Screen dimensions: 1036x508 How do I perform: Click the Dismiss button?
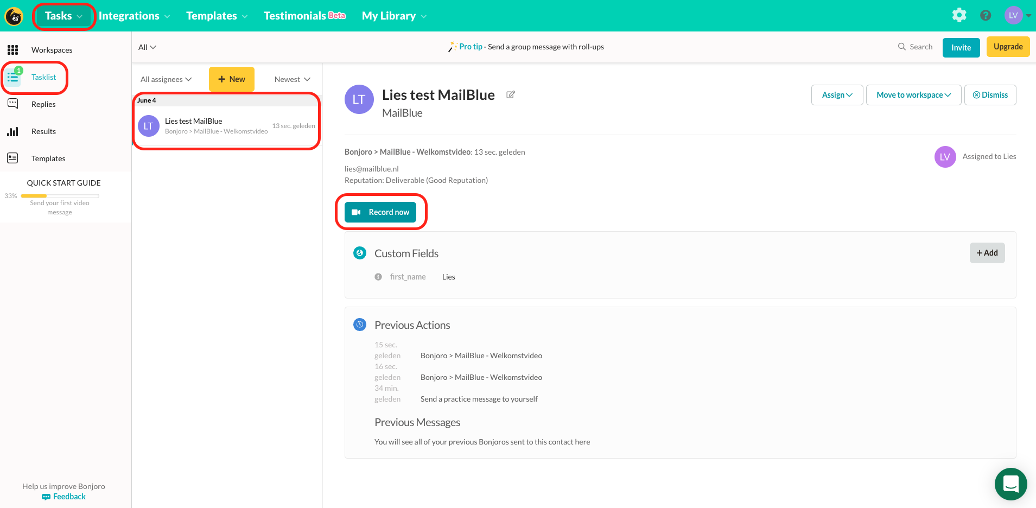click(x=990, y=95)
